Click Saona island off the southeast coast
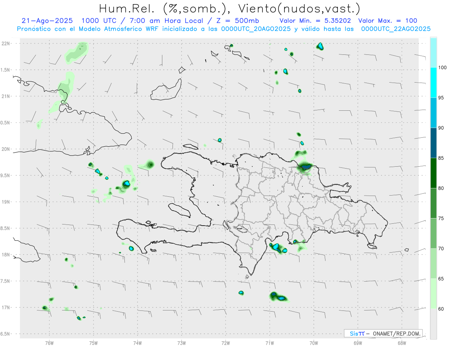This screenshot has width=451, height=348. coord(372,246)
